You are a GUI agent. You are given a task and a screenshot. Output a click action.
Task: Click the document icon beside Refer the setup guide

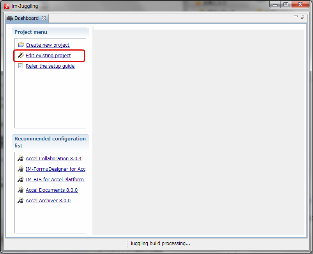pyautogui.click(x=21, y=65)
